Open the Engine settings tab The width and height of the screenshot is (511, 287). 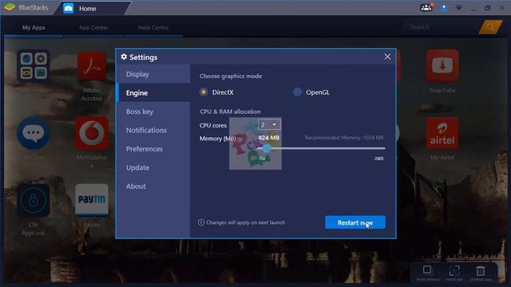153,92
